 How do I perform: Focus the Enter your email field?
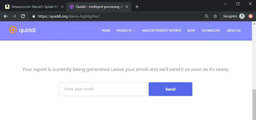pos(103,89)
